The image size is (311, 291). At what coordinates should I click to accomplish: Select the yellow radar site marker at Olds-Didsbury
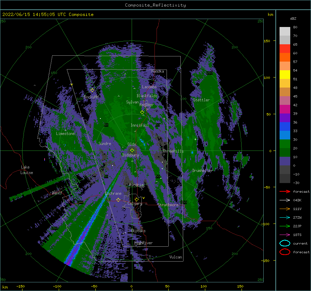pyautogui.click(x=132, y=151)
